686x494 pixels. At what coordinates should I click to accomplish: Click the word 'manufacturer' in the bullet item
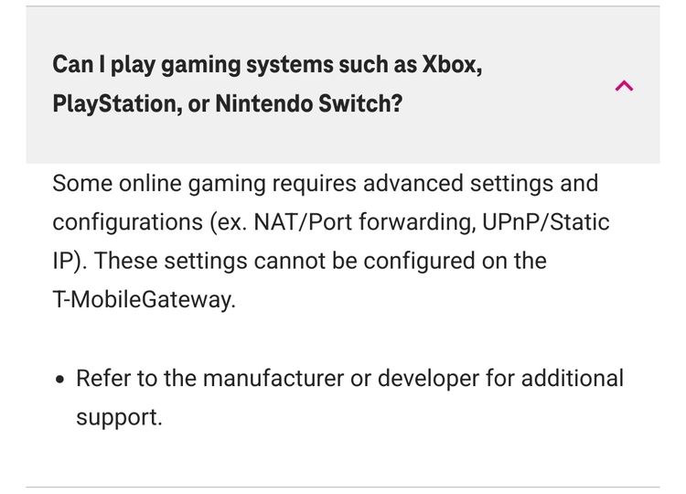[273, 378]
